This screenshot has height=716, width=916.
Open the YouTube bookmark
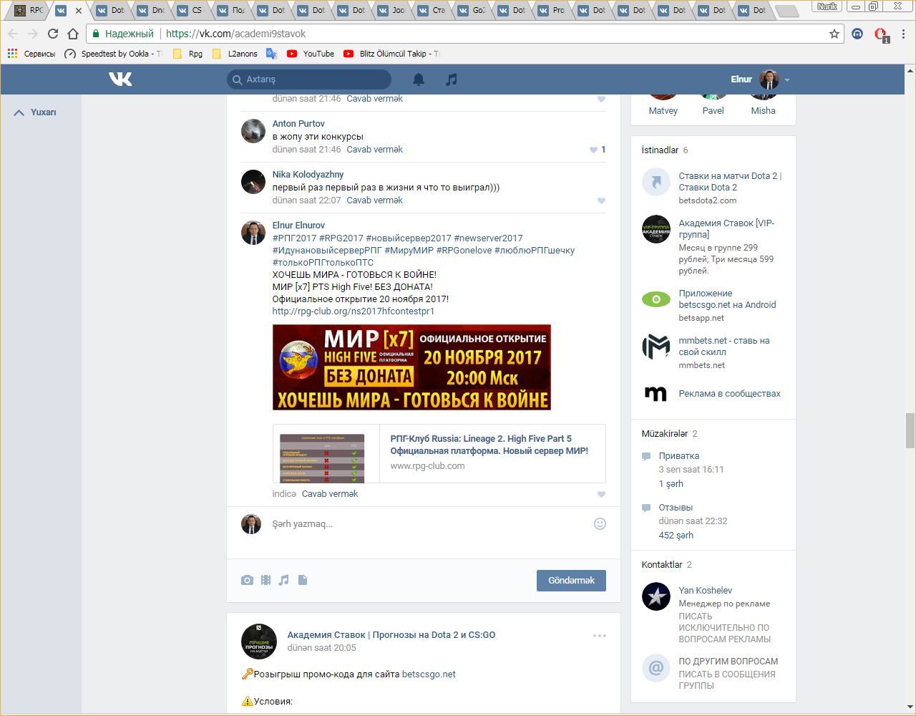click(311, 54)
